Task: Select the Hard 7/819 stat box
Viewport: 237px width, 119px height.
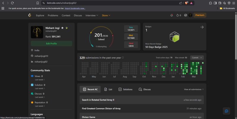Action: pyautogui.click(x=131, y=45)
